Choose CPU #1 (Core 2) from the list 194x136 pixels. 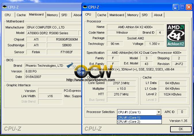[139, 122]
